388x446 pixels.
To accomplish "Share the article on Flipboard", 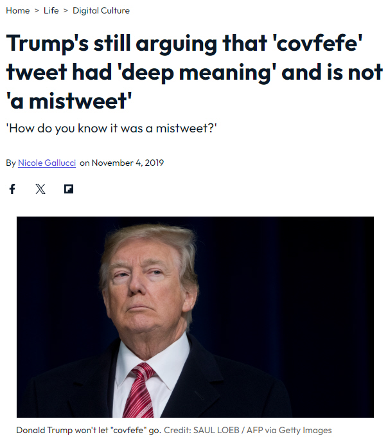I will [69, 189].
